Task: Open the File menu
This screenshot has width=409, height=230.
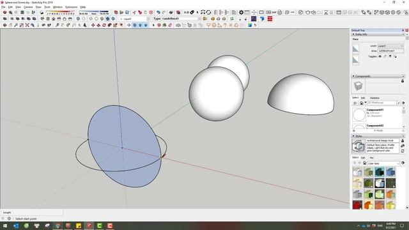Action: (3, 7)
